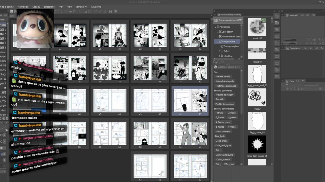Toggle the Bocadillo tag filter

(220, 99)
